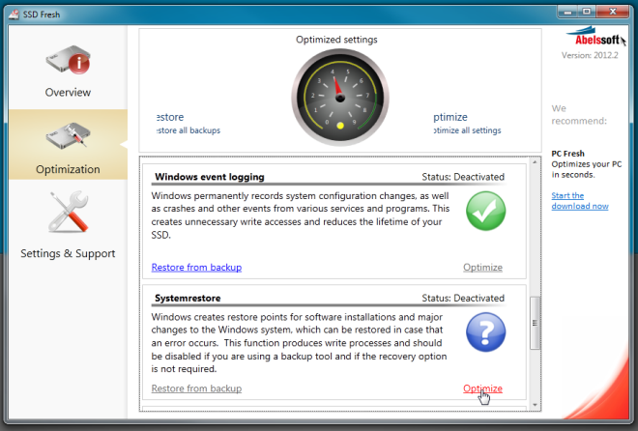Open Settings & Support tools icon
This screenshot has height=431, width=638.
pos(68,212)
